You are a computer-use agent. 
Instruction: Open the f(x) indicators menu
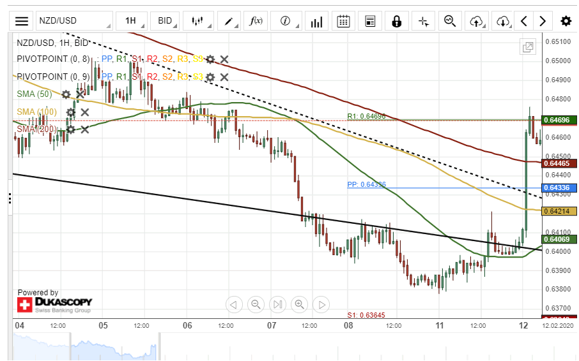coord(256,21)
